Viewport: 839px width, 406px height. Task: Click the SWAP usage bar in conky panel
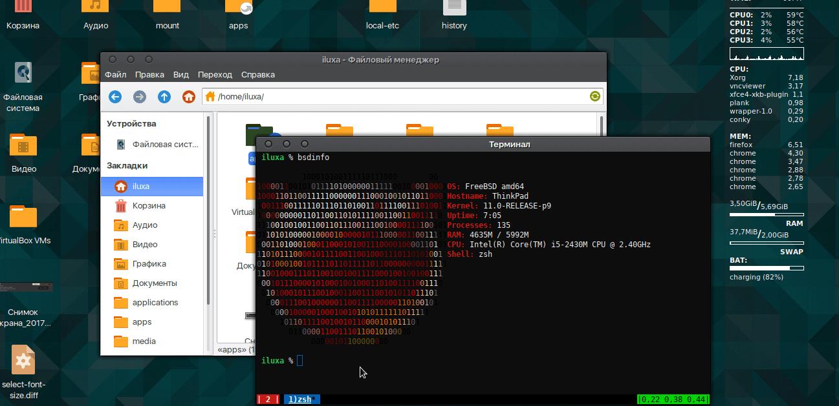(767, 243)
